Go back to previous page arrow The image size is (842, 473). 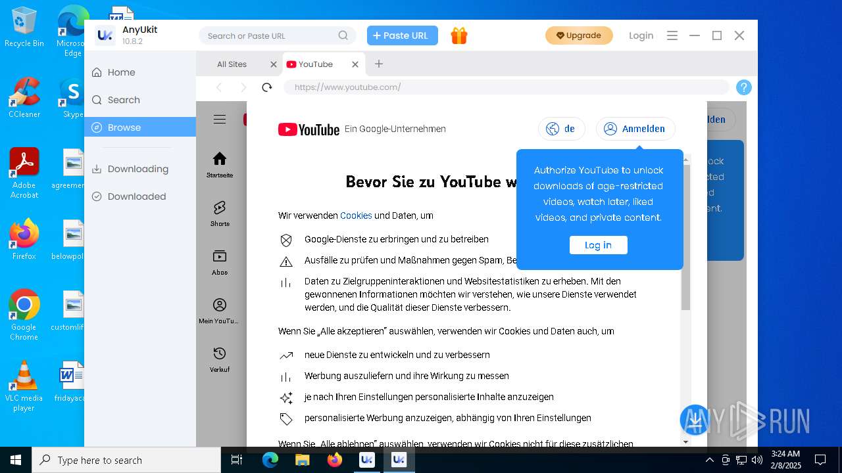point(219,87)
